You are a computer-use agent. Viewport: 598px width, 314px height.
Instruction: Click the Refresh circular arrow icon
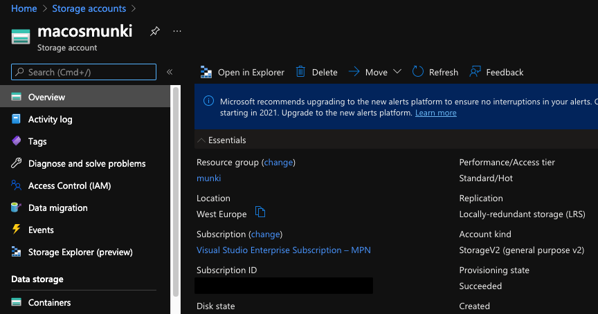[x=418, y=72]
